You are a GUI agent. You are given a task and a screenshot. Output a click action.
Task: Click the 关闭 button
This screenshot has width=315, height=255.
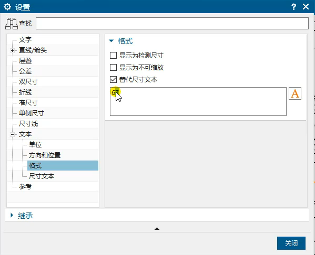(291, 243)
